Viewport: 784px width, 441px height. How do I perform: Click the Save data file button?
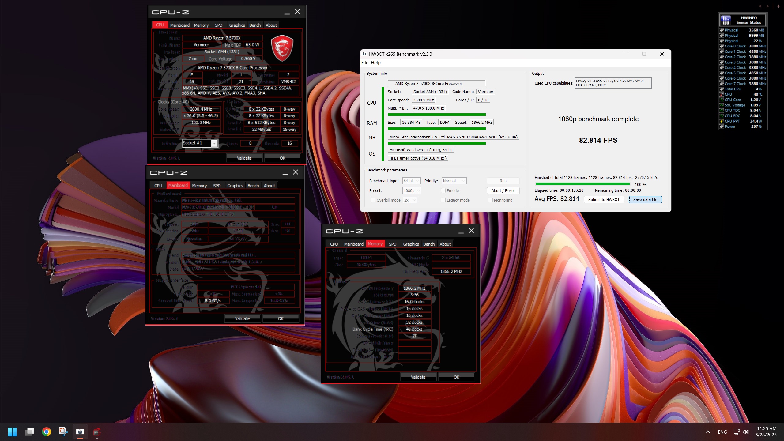click(645, 199)
